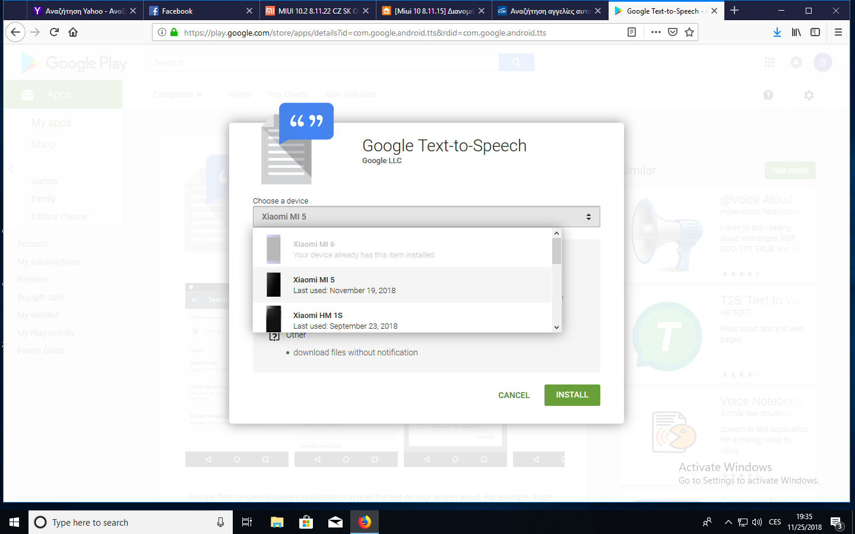Open the New Releases page
The width and height of the screenshot is (855, 534).
[x=351, y=94]
